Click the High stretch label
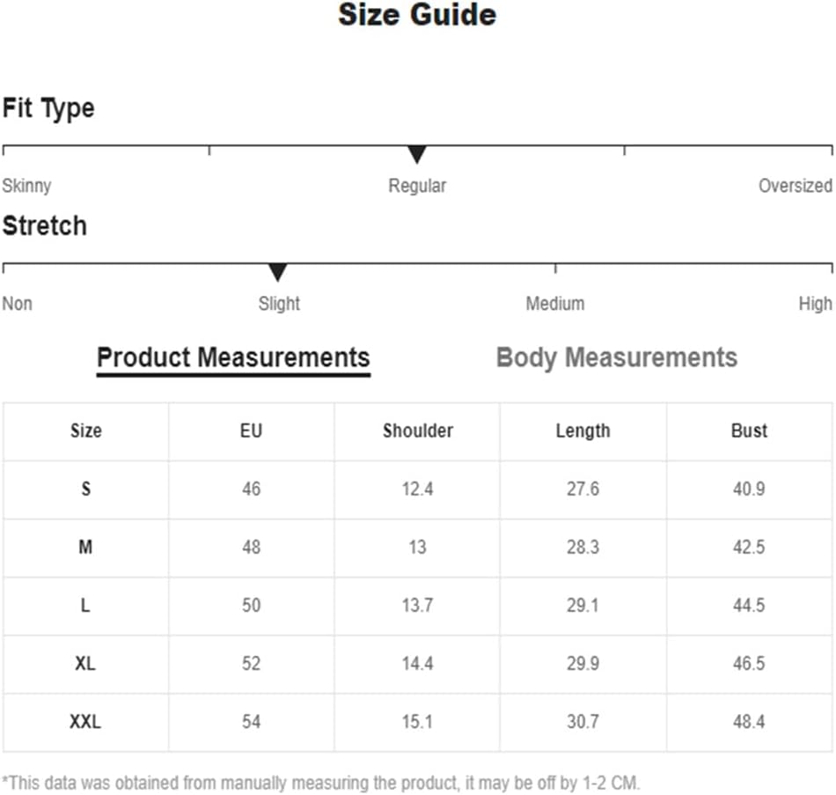Screen dimensions: 836x795 pyautogui.click(x=815, y=304)
